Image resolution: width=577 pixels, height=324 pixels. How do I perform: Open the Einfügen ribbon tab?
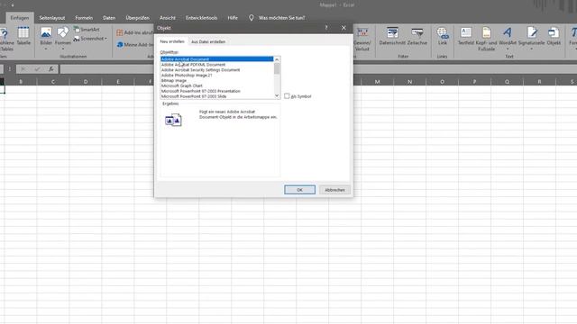pyautogui.click(x=20, y=18)
